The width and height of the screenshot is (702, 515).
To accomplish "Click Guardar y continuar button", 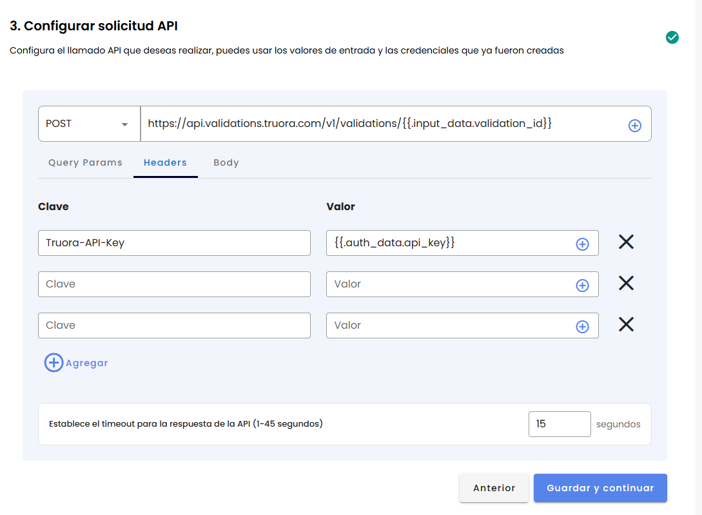I will (600, 488).
